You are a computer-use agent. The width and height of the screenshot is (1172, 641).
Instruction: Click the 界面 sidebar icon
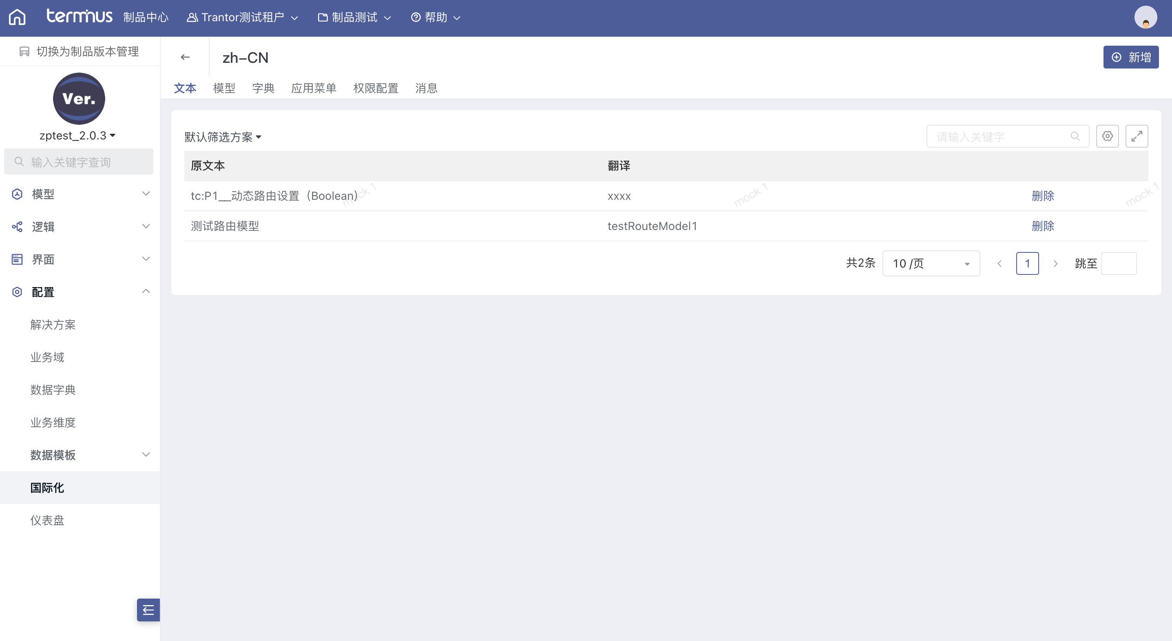click(x=17, y=259)
